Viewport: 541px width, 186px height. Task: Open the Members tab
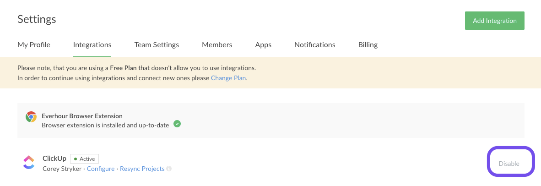tap(217, 45)
